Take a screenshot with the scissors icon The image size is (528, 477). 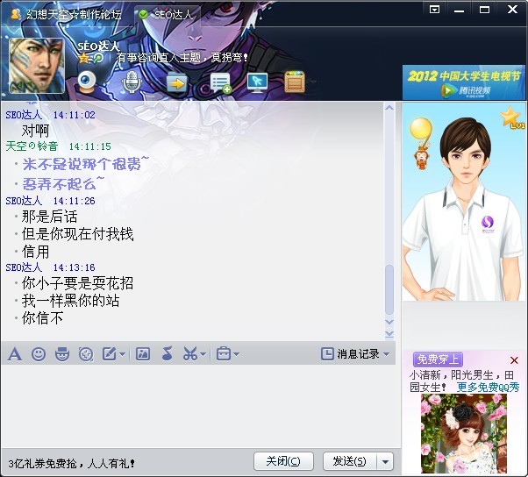pos(190,354)
